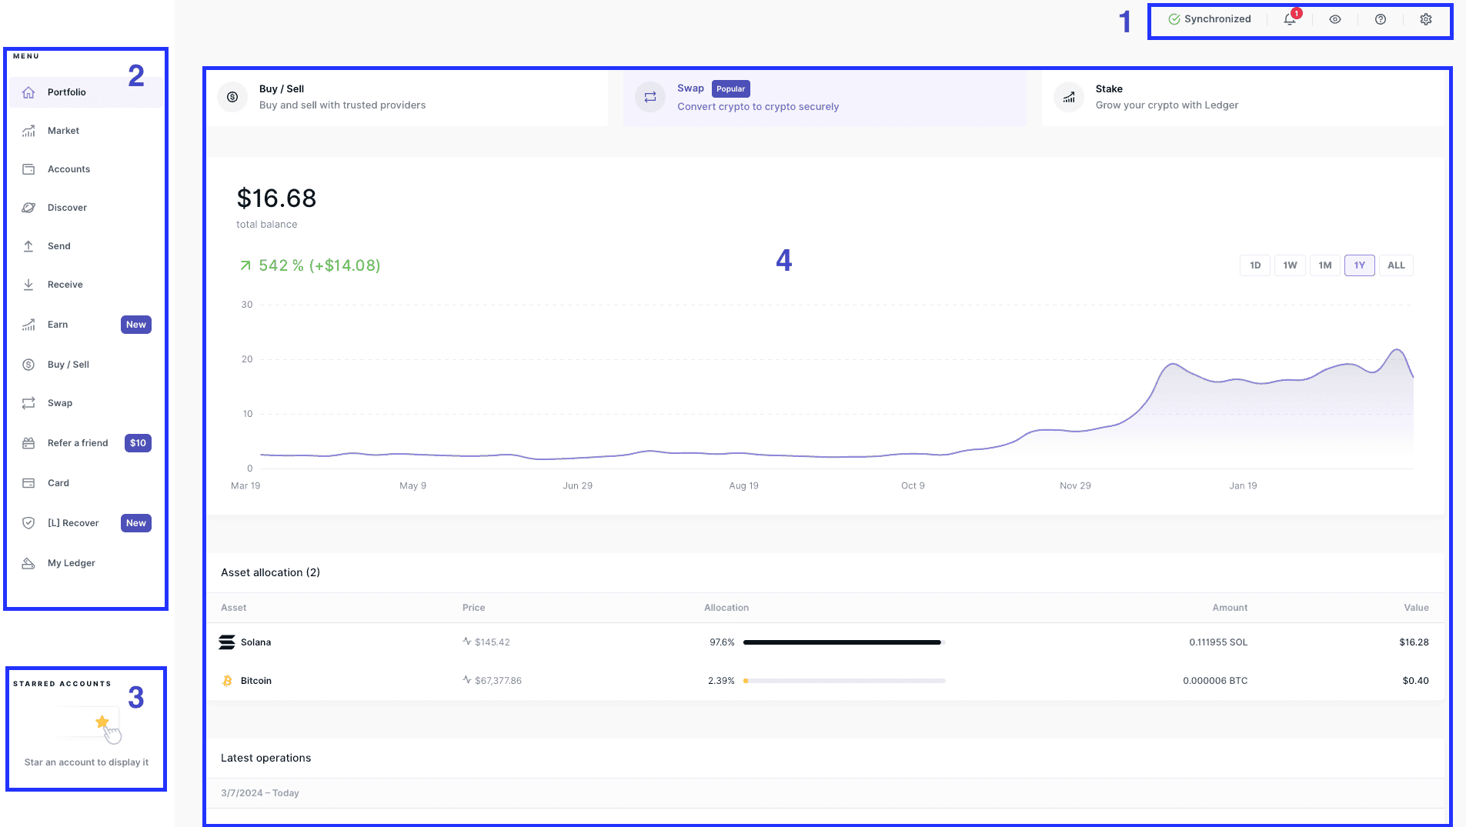
Task: Open the Bitcoin asset row
Action: coord(256,681)
